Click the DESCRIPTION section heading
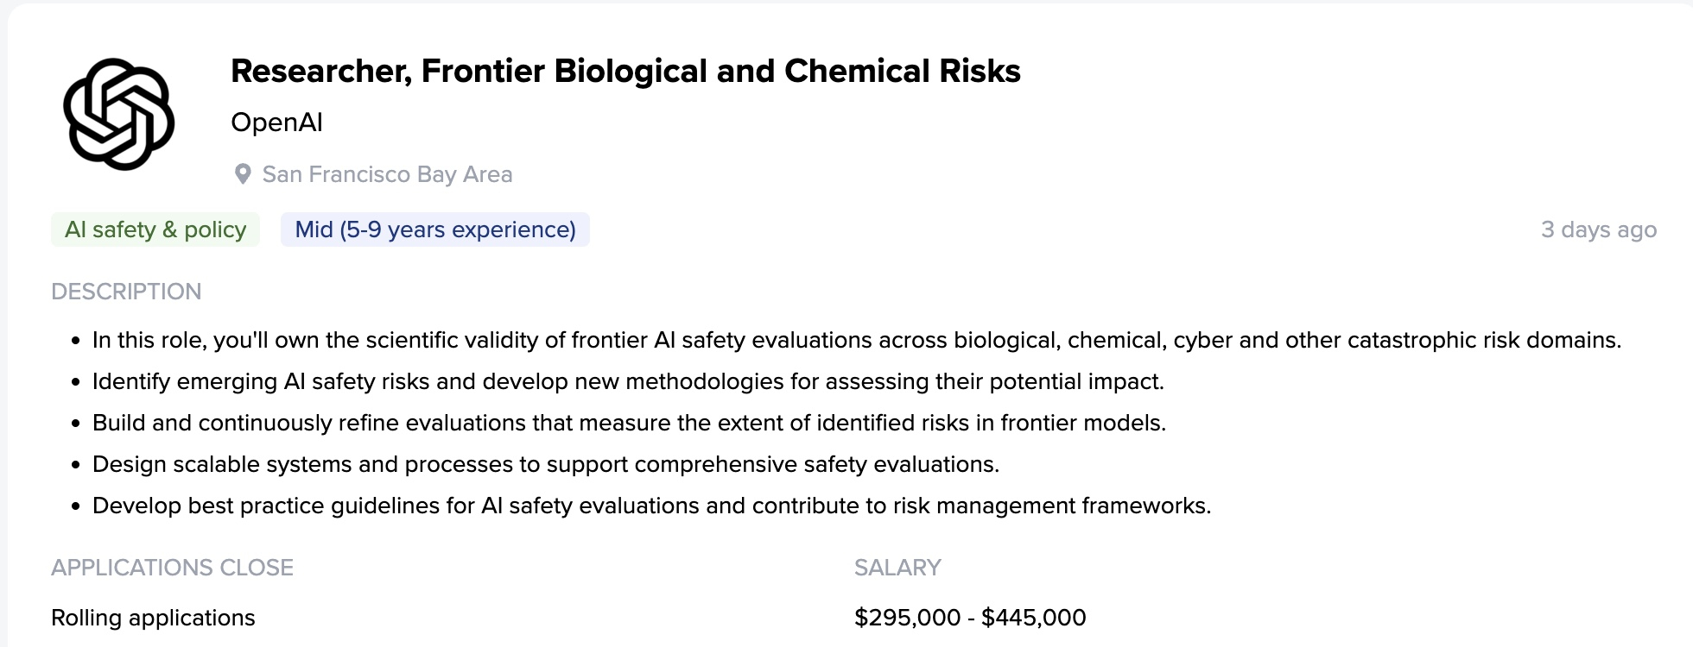This screenshot has height=647, width=1693. point(126,292)
